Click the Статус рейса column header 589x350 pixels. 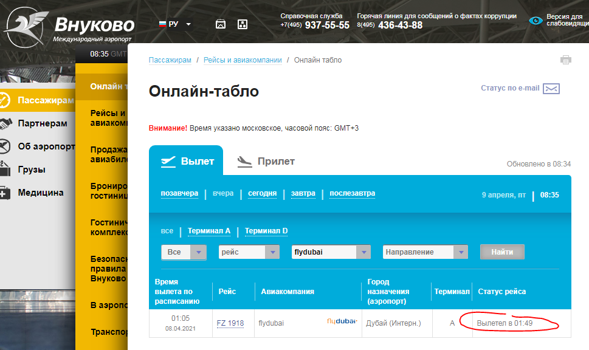pyautogui.click(x=501, y=292)
